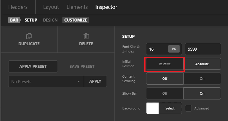Enable the Advanced background checkbox
228x121 pixels.
pyautogui.click(x=188, y=108)
